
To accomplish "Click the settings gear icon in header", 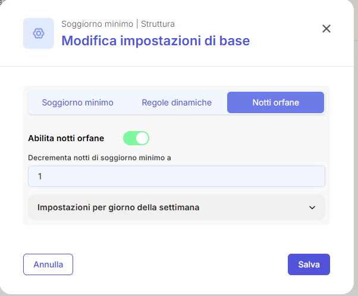I will 39,33.
